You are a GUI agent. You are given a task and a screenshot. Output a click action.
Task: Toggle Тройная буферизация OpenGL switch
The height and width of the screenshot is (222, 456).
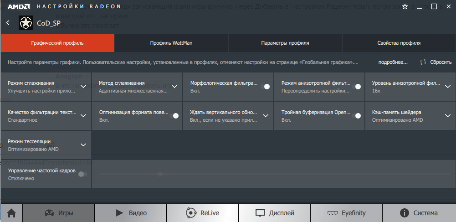pyautogui.click(x=356, y=116)
